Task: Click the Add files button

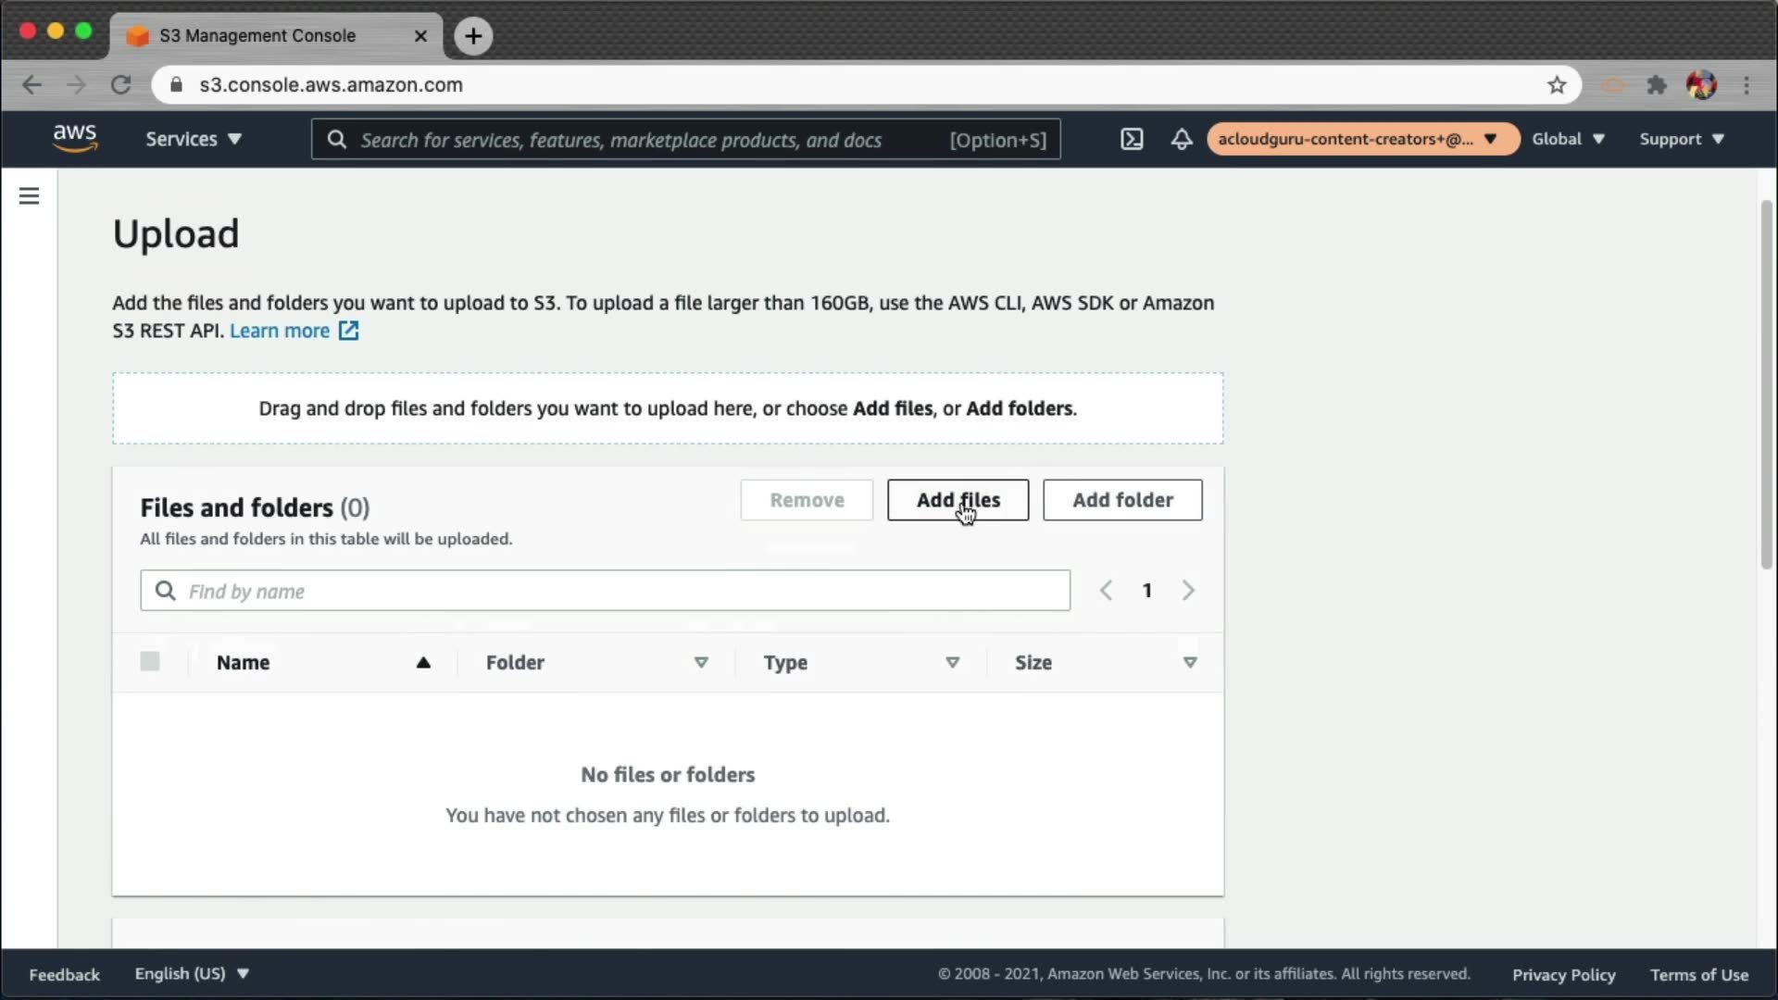Action: tap(958, 500)
